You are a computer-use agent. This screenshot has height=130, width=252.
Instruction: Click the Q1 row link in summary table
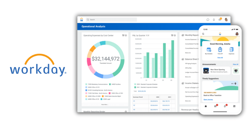pyautogui.click(x=134, y=101)
